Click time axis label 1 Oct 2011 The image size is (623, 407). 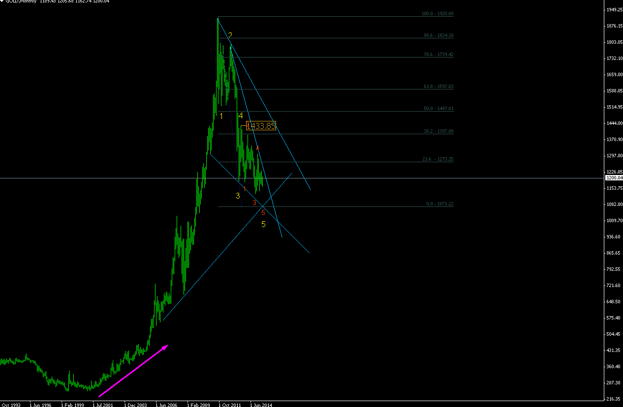tap(229, 405)
